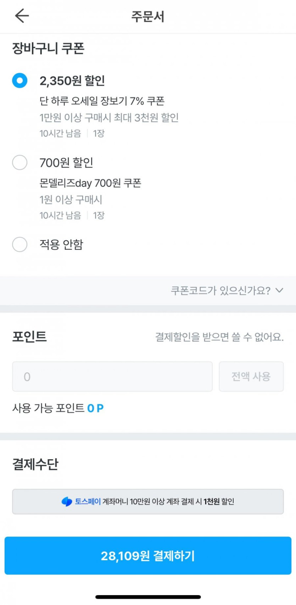Select the 2,350원 할인 radio button

point(20,81)
